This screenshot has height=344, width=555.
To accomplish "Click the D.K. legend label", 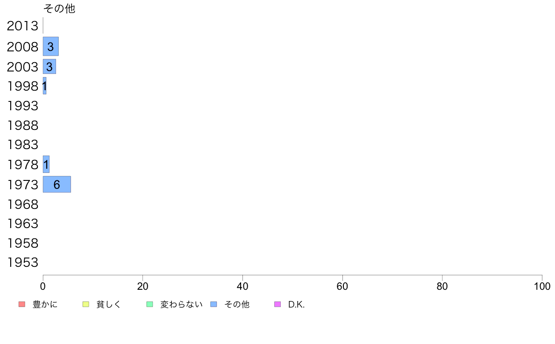I will click(x=296, y=304).
